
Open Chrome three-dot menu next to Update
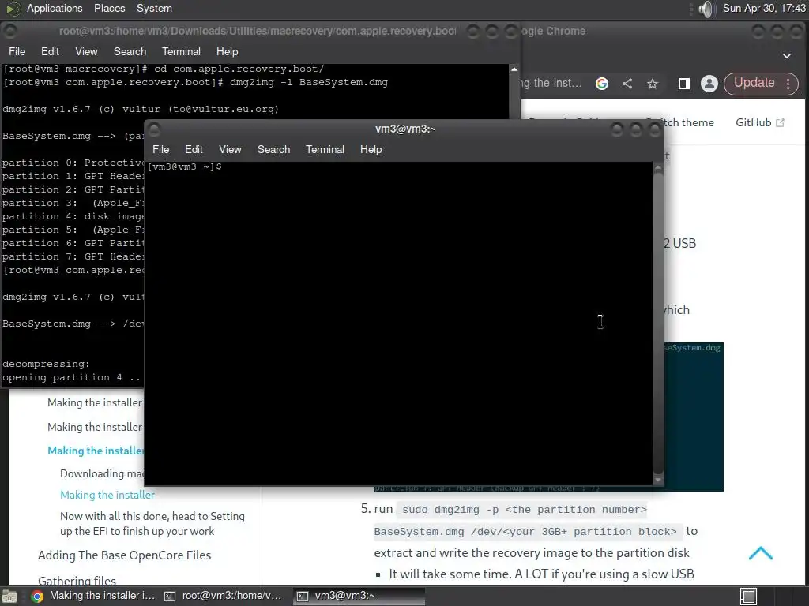coord(788,84)
